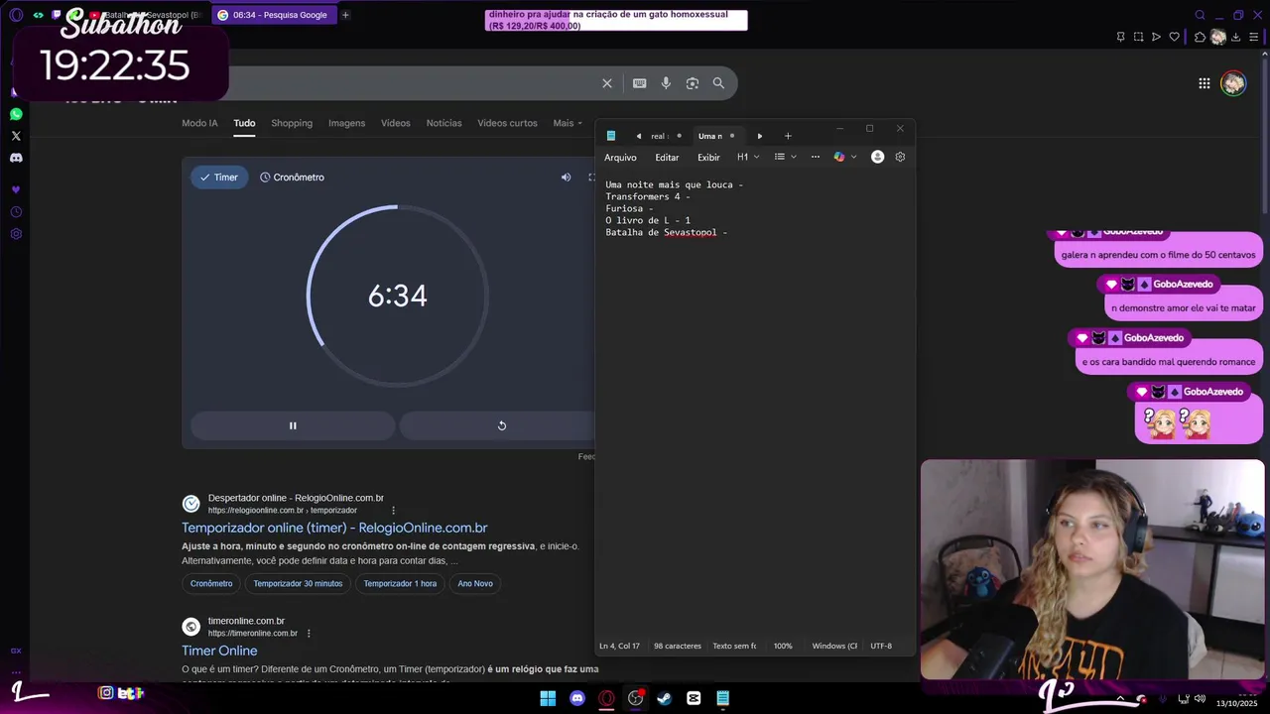Open Google apps grid

(1204, 83)
